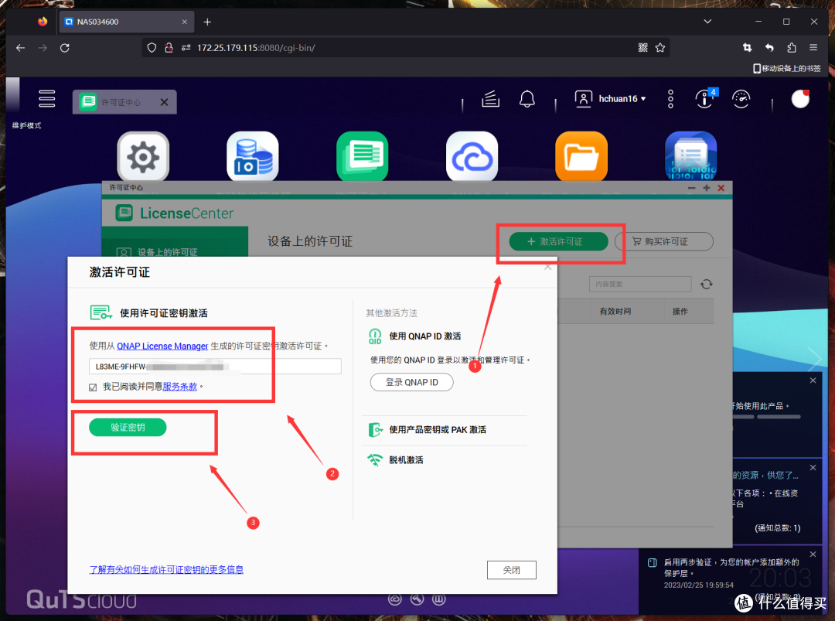
Task: Open Control Panel gear desktop icon
Action: [143, 156]
